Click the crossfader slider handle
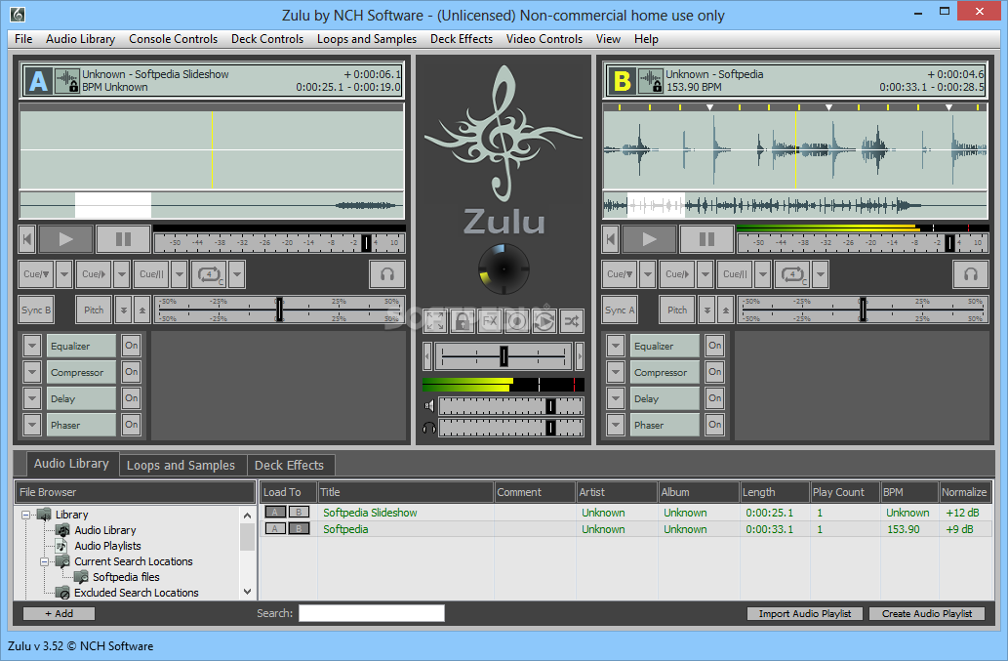Viewport: 1008px width, 661px height. click(x=504, y=355)
